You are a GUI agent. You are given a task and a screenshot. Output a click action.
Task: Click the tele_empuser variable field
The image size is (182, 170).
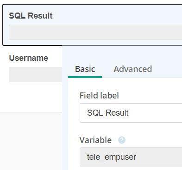click(x=131, y=157)
